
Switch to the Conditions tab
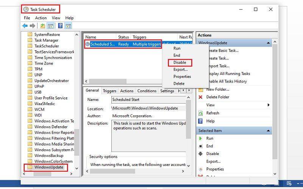pyautogui.click(x=147, y=91)
